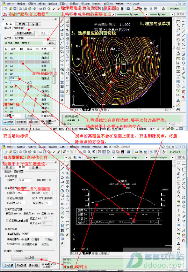Toggle 标注X向刻度 checkbox in bottom window
The image size is (188, 272).
coord(8,198)
